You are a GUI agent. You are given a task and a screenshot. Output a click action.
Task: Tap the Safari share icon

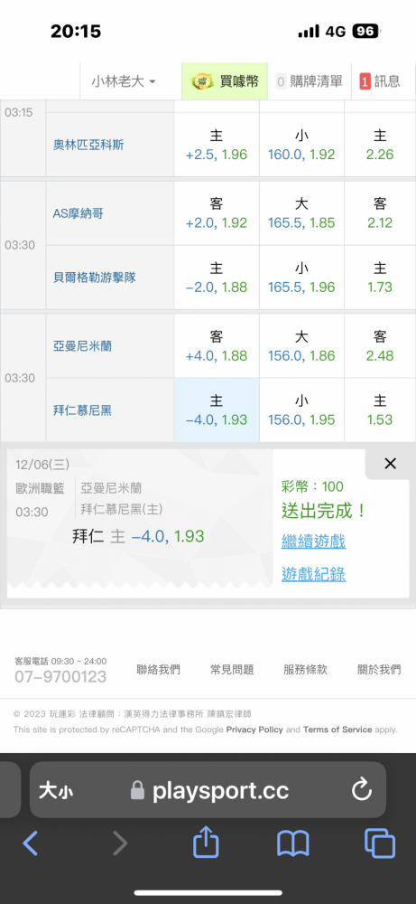[x=206, y=843]
